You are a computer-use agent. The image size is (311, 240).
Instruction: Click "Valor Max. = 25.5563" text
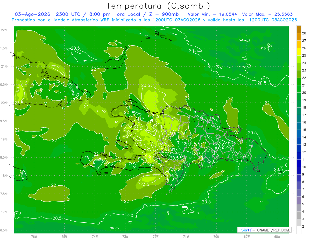267,14
